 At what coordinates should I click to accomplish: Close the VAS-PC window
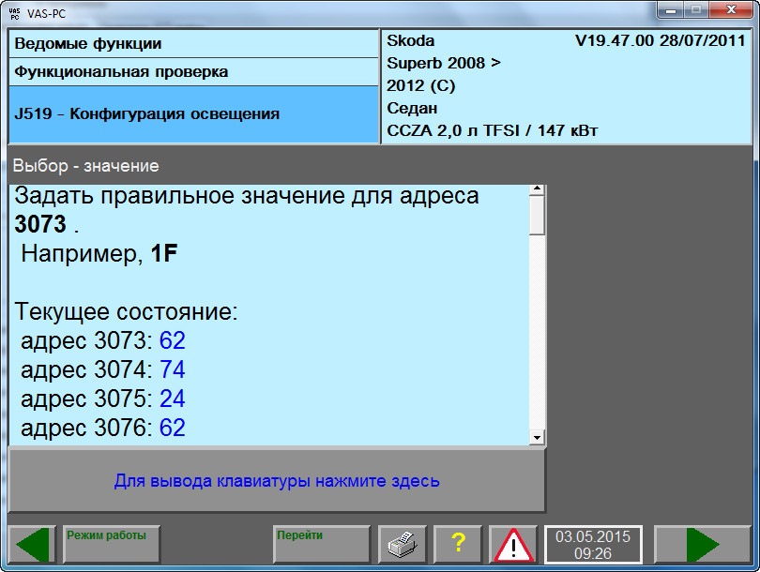coord(732,9)
